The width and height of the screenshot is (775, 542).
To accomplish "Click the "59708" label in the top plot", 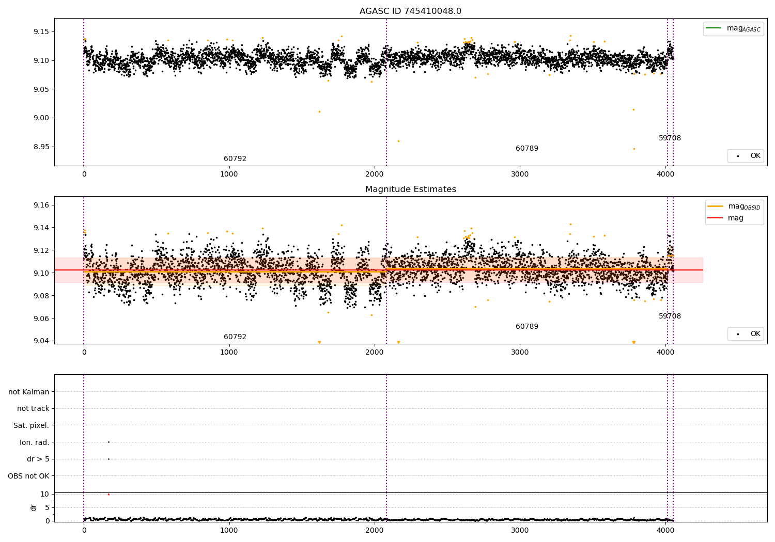I will pos(670,138).
